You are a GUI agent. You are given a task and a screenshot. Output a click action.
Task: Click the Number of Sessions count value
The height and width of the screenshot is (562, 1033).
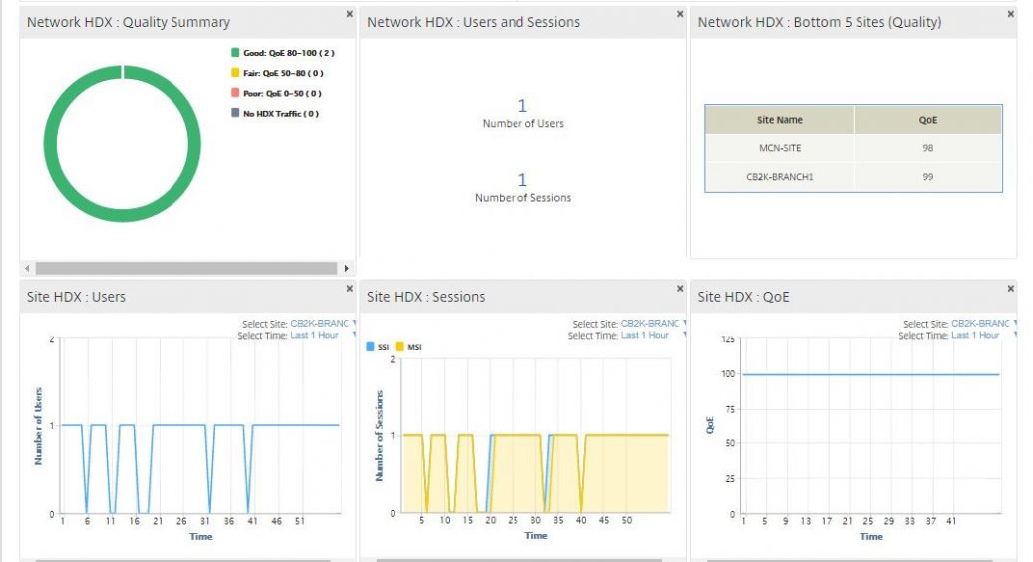[522, 180]
